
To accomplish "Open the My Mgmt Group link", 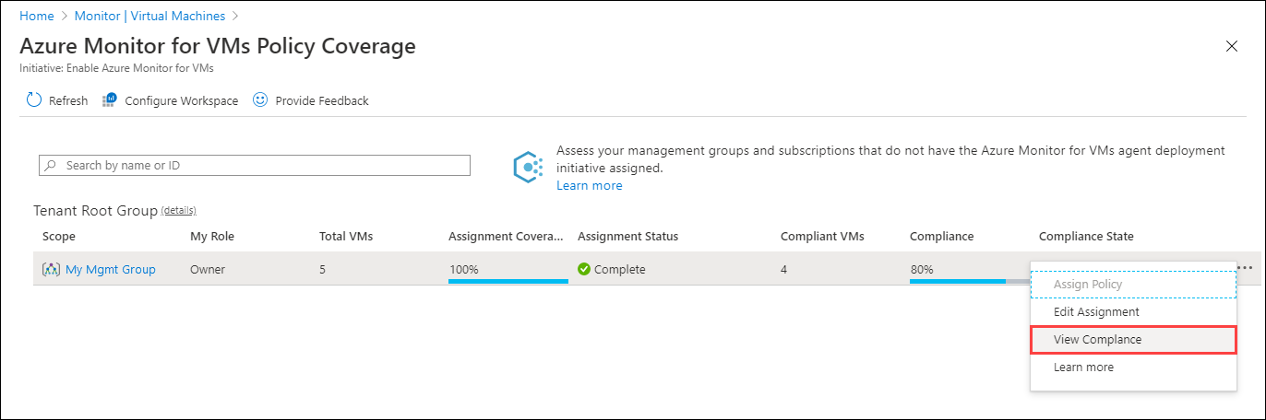I will pos(111,270).
